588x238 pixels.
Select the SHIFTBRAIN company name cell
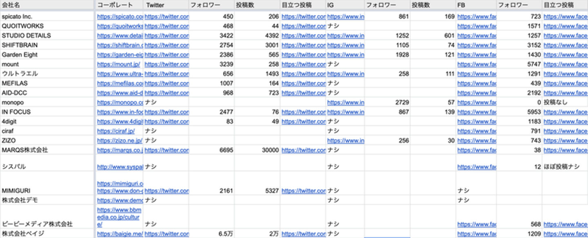[47, 45]
